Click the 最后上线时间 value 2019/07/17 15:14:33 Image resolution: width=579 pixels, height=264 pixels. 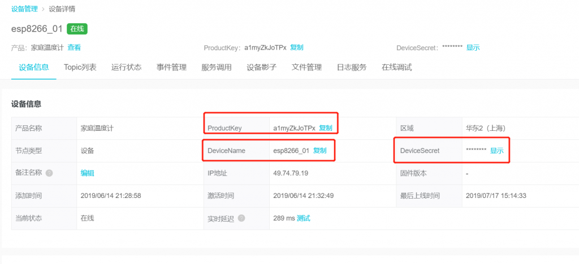click(496, 196)
